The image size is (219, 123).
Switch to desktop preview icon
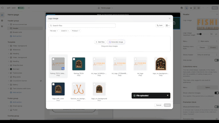pos(191,8)
